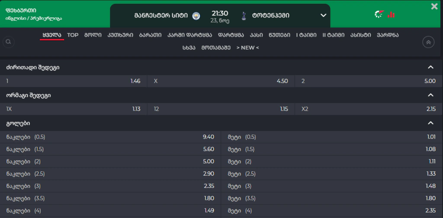Open the პასი tab
This screenshot has width=443, height=218.
(256, 35)
